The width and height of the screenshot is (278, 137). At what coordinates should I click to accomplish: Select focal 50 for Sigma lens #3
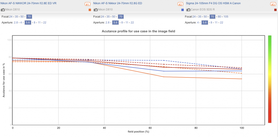[x=205, y=17]
